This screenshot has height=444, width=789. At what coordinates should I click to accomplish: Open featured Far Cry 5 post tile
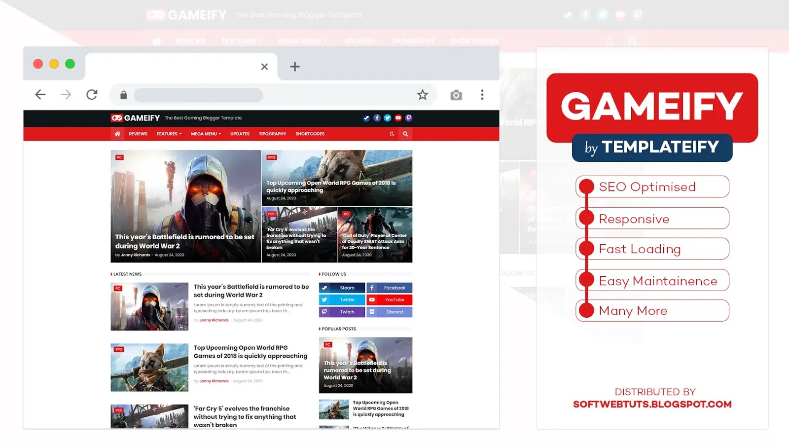[299, 235]
